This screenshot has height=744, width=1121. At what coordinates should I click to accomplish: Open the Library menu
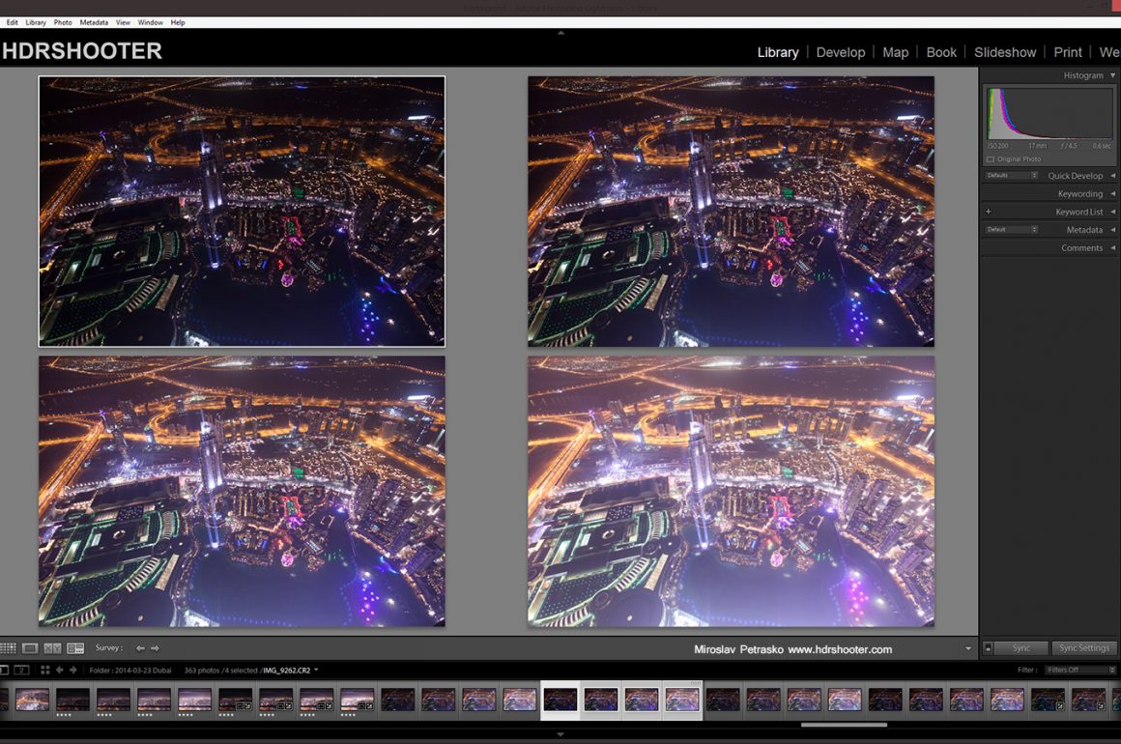36,22
